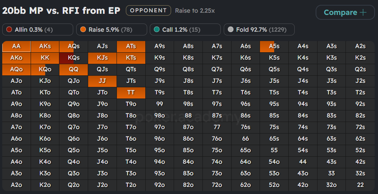Click the dark red Allin color dot

tap(9, 29)
